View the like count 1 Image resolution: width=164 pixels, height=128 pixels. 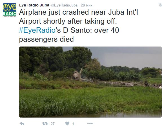[x=73, y=124]
